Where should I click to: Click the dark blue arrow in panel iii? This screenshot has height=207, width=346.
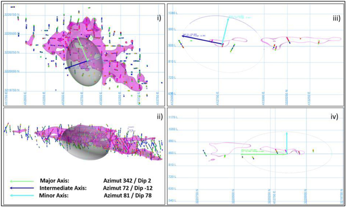pyautogui.click(x=202, y=39)
